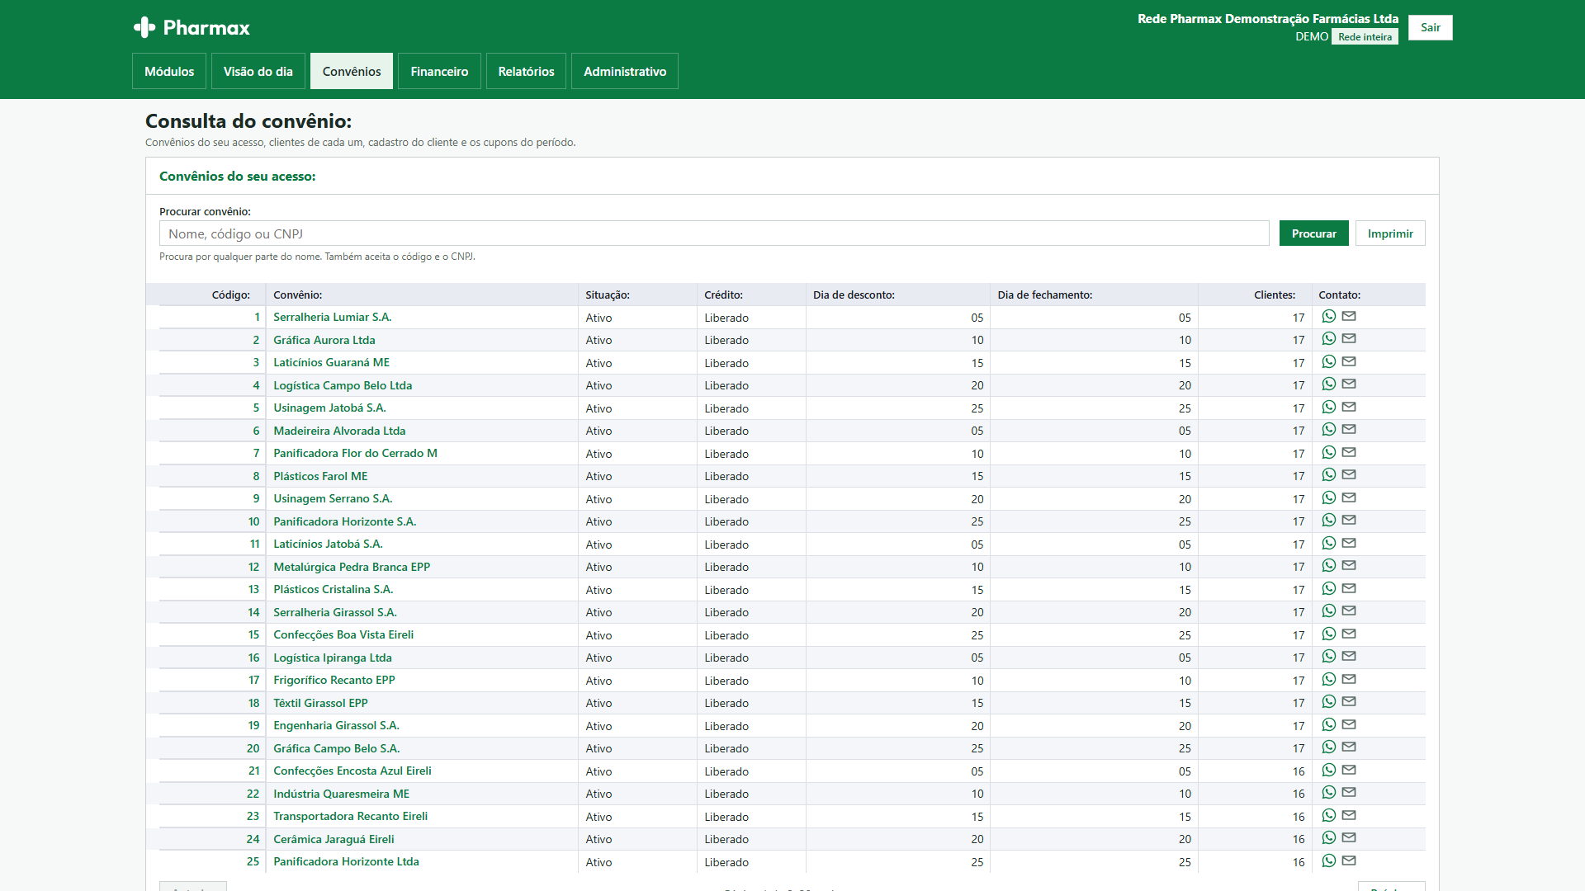Open the Relatórios tab
Screen dimensions: 1585x891
[x=526, y=72]
